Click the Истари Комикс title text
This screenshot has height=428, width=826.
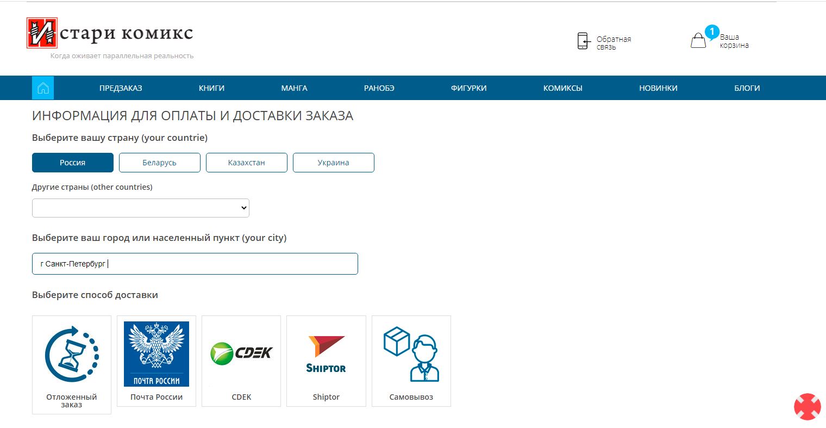126,33
